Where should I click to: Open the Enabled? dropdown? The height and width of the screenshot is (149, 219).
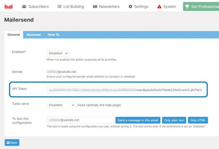pyautogui.click(x=58, y=53)
